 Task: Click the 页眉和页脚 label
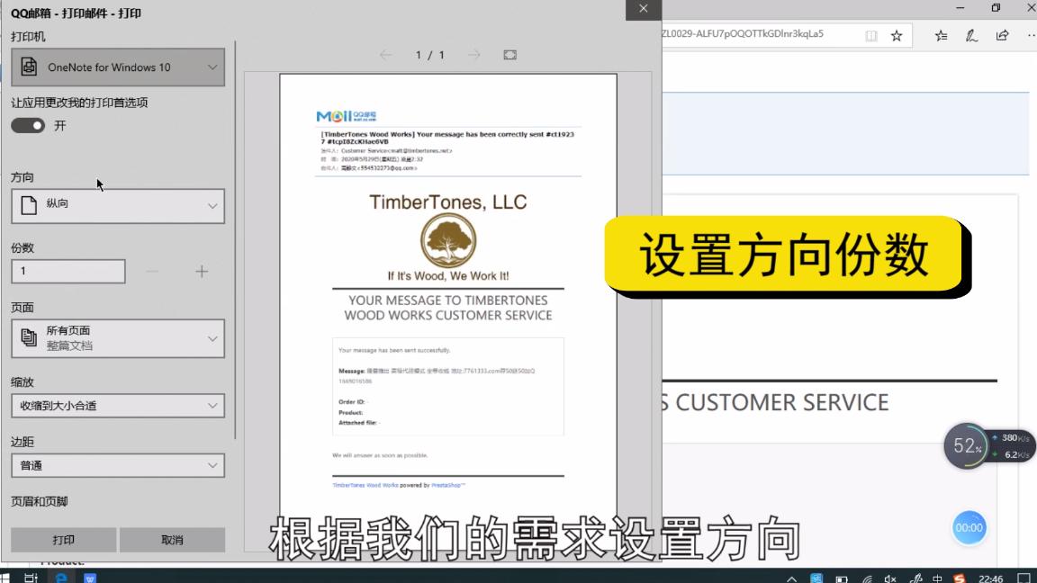[x=40, y=502]
